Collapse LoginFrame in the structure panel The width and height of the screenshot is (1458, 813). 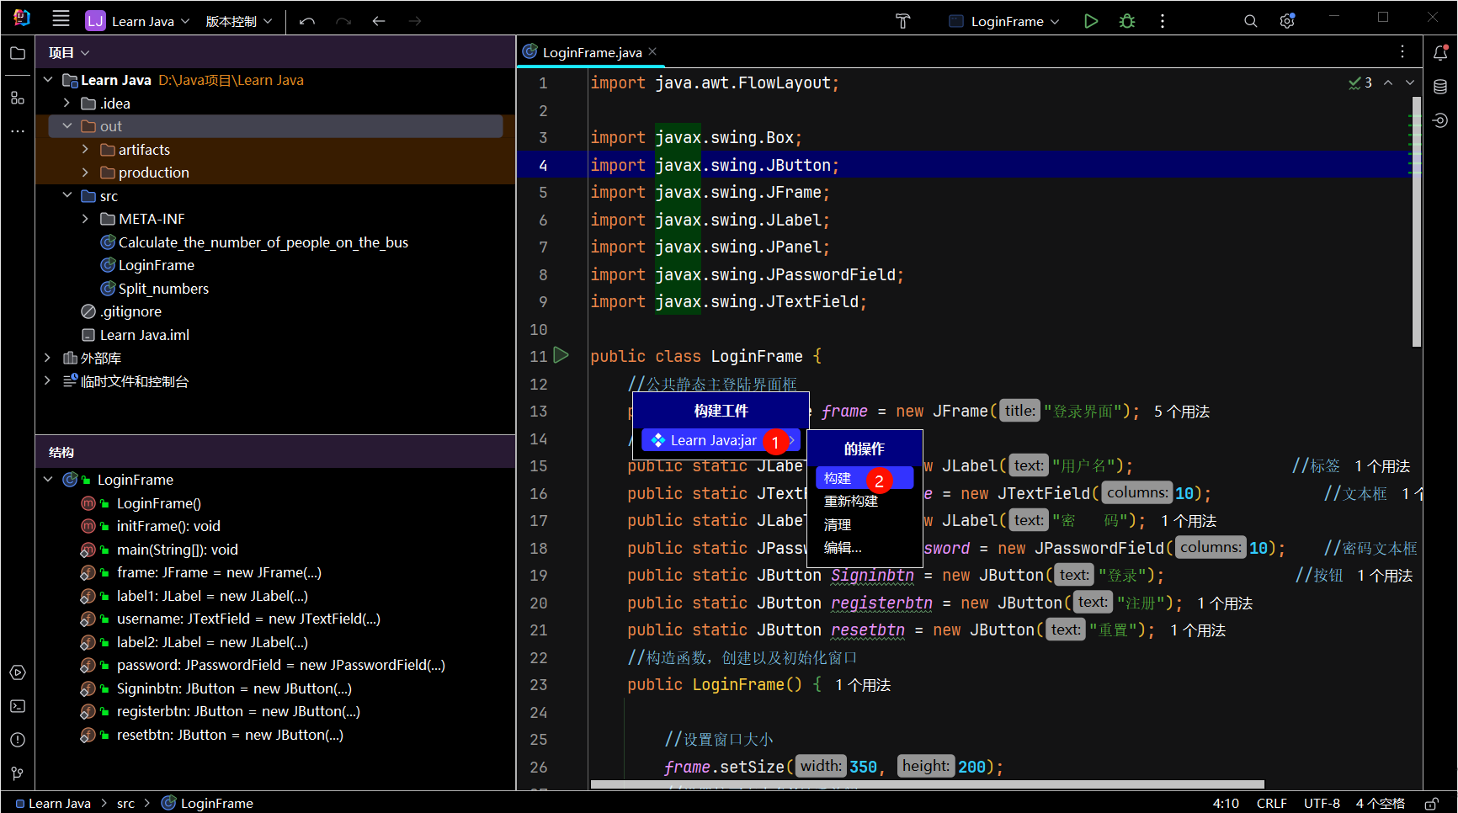tap(48, 480)
